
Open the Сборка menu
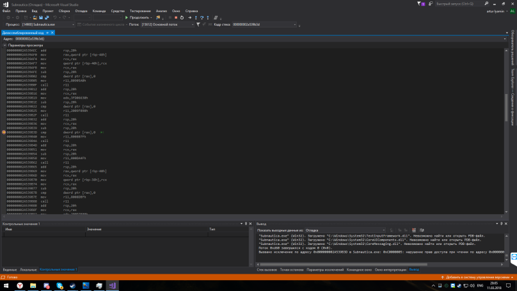[x=64, y=11]
